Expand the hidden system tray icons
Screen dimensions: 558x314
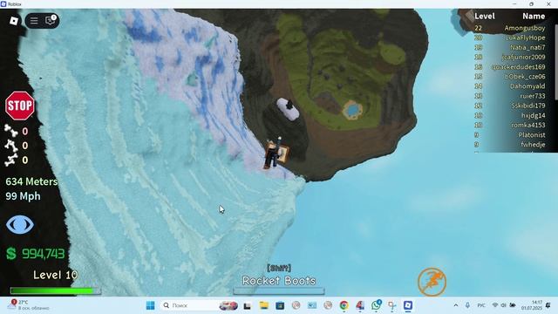pyautogui.click(x=456, y=305)
